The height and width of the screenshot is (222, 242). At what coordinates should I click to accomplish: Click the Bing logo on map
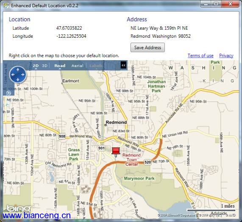[19, 208]
